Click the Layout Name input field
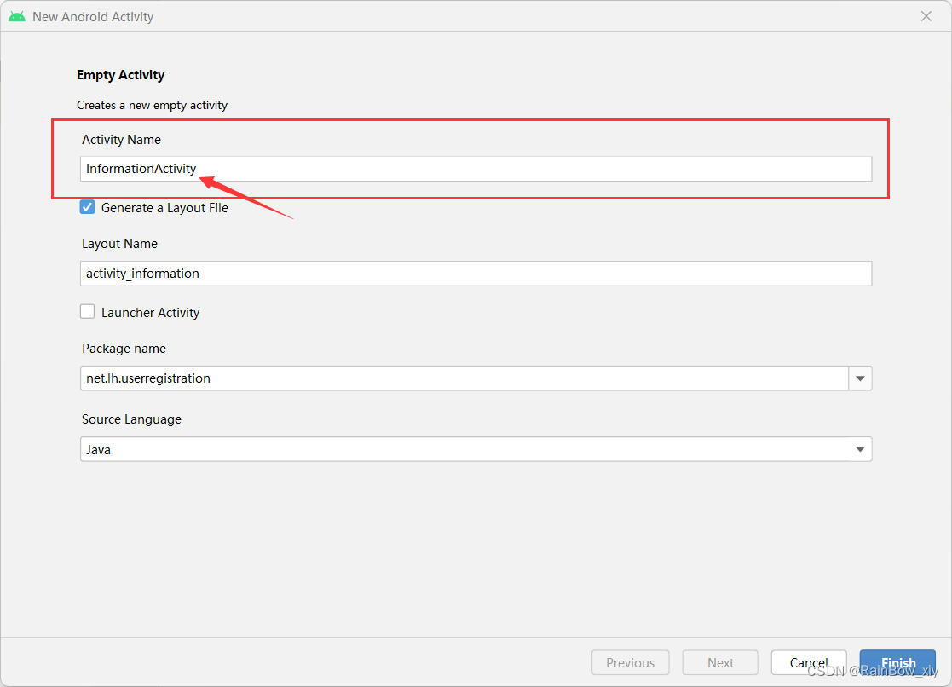This screenshot has width=952, height=687. [476, 274]
